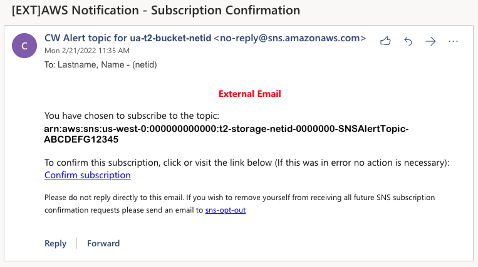Open the purple C sender avatar
478x267 pixels.
click(x=24, y=46)
